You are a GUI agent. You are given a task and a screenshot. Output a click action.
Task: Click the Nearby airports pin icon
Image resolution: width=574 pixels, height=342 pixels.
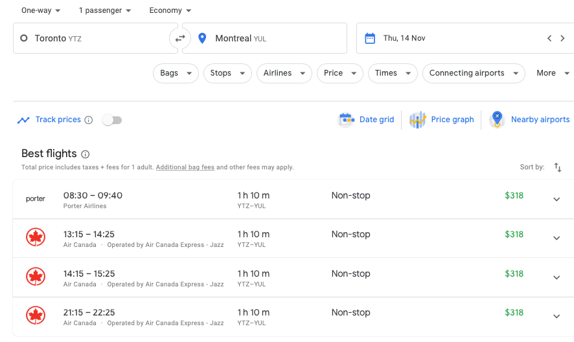pyautogui.click(x=497, y=120)
